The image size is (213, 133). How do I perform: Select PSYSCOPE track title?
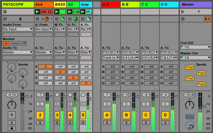(18, 4)
